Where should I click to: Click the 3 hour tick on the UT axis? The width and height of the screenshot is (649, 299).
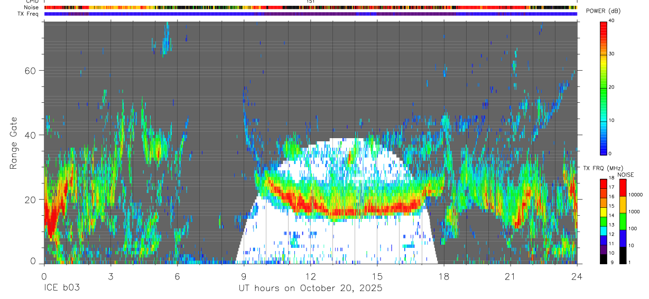(110, 276)
